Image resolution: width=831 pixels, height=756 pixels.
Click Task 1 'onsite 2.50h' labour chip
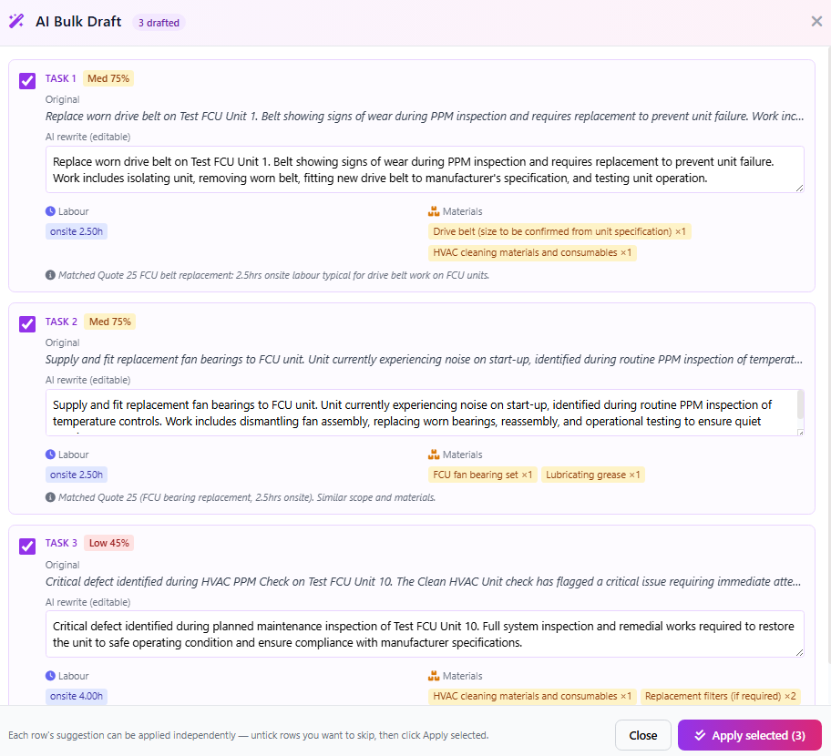(x=77, y=231)
